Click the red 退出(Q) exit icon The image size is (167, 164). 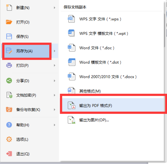click(9, 154)
